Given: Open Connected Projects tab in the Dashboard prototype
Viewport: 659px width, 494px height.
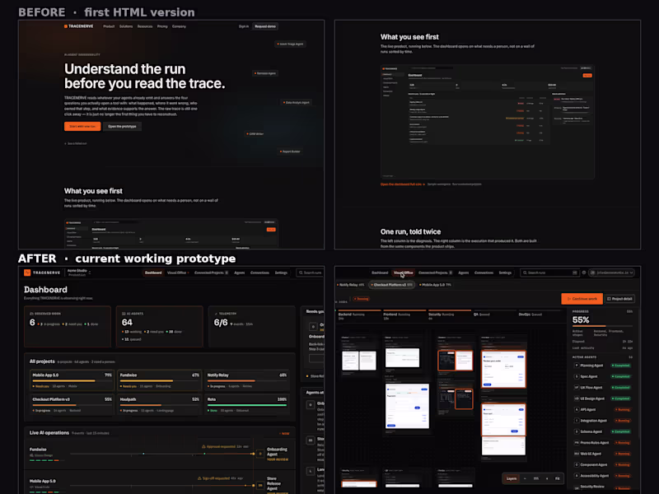Looking at the screenshot, I should point(212,273).
